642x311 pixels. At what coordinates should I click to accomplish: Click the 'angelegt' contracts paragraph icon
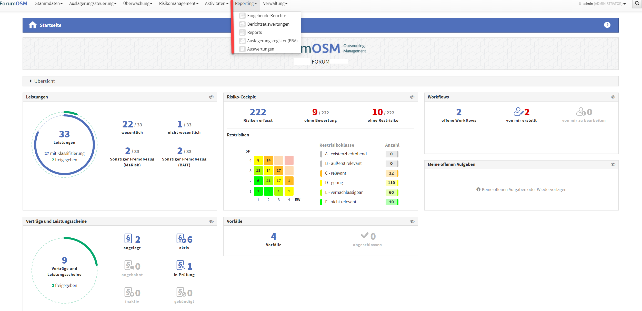pyautogui.click(x=128, y=239)
